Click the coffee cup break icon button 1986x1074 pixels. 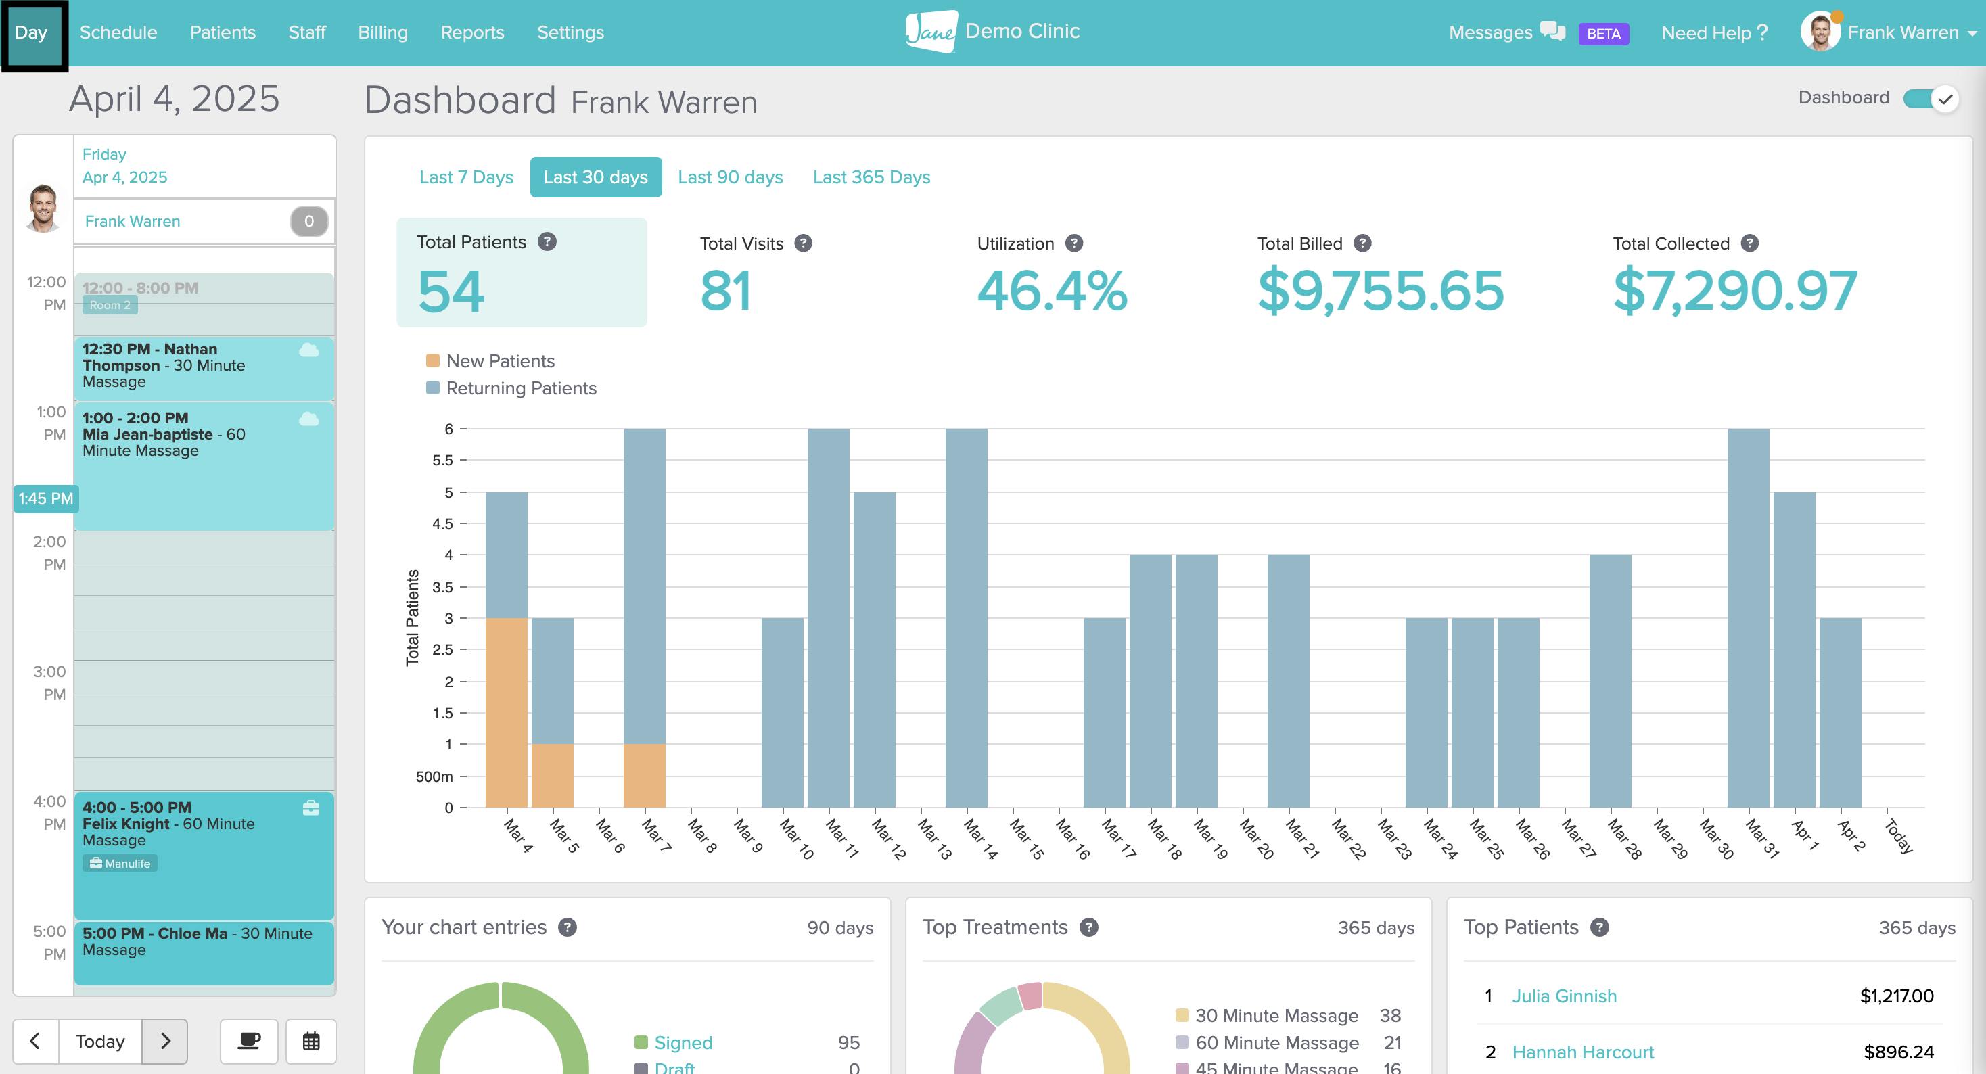point(249,1042)
